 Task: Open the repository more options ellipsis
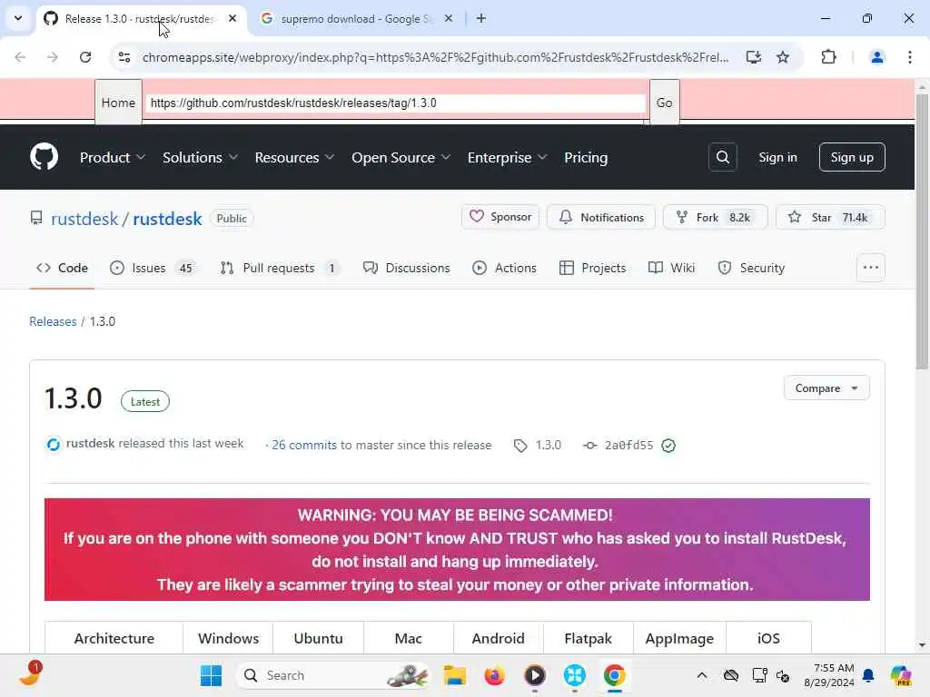[871, 268]
